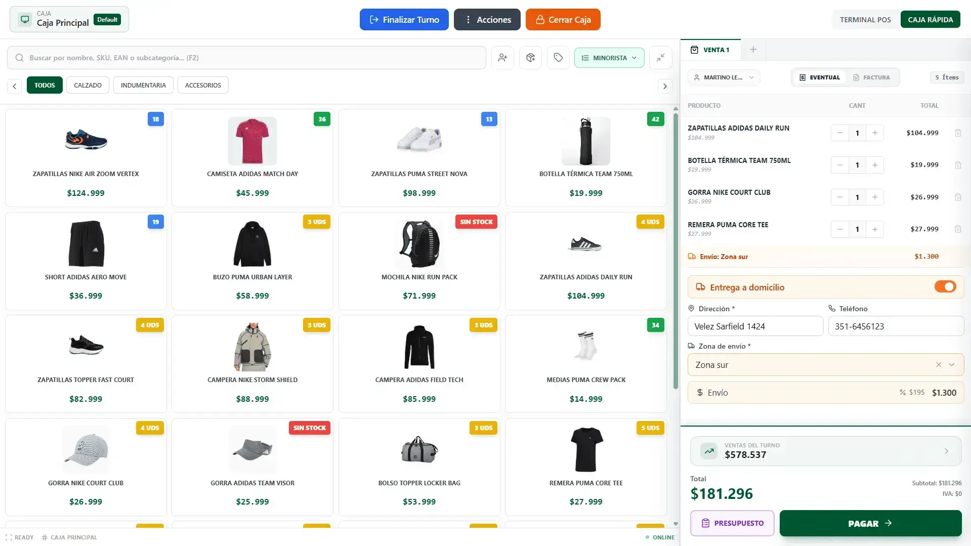Add Campera Nike Storm Shield product
Viewport: 971px width, 546px height.
(252, 364)
